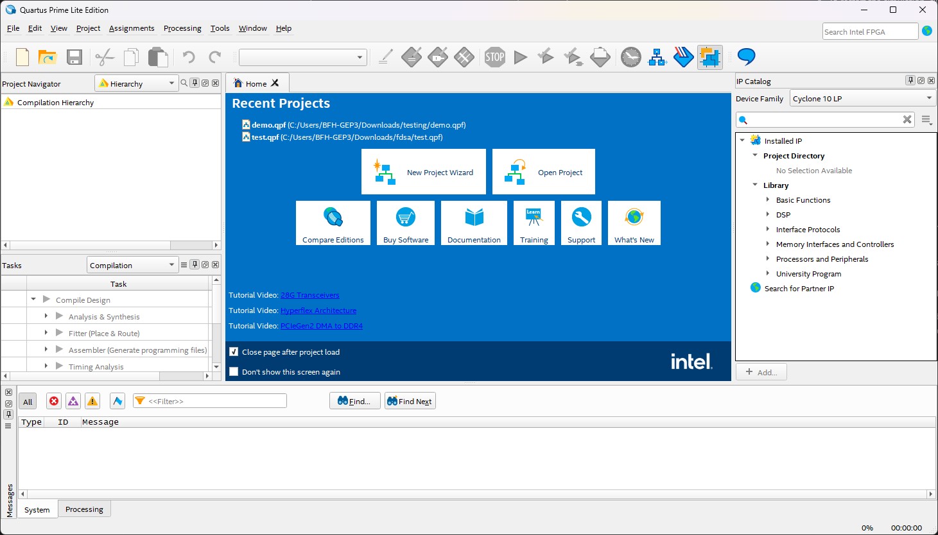Image resolution: width=938 pixels, height=535 pixels.
Task: Click the Documentation tile button
Action: (x=474, y=223)
